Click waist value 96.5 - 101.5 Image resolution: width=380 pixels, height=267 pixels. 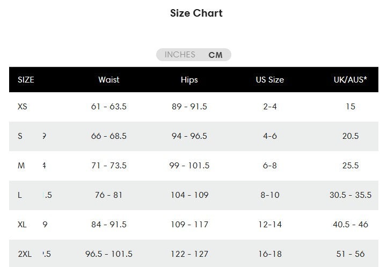pyautogui.click(x=109, y=254)
